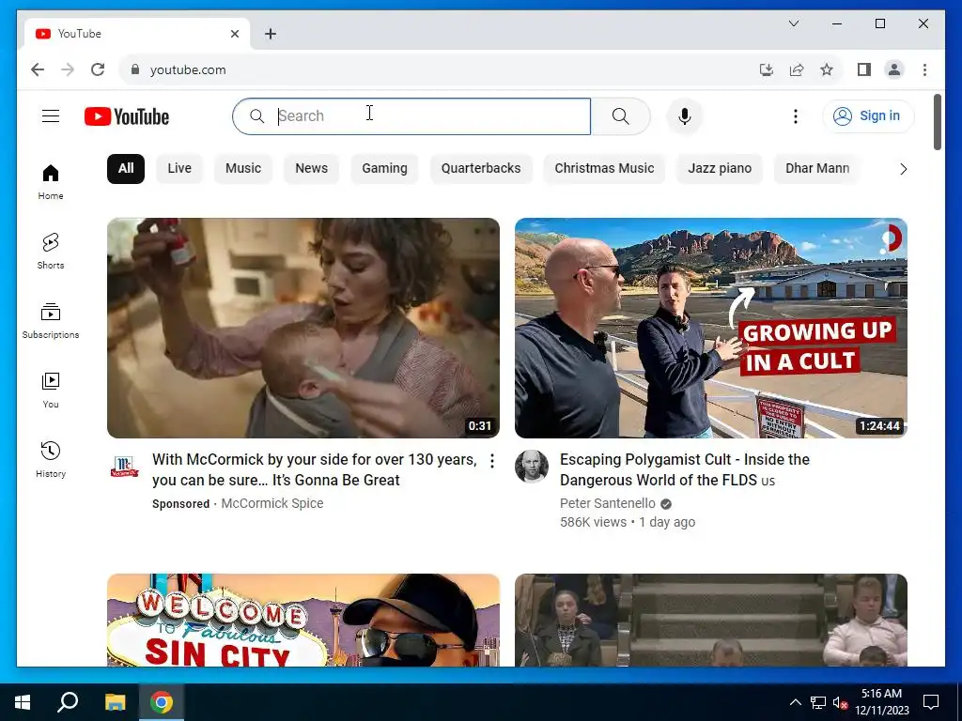Open Windows taskbar search
Screen dimensions: 962x721
click(x=68, y=702)
